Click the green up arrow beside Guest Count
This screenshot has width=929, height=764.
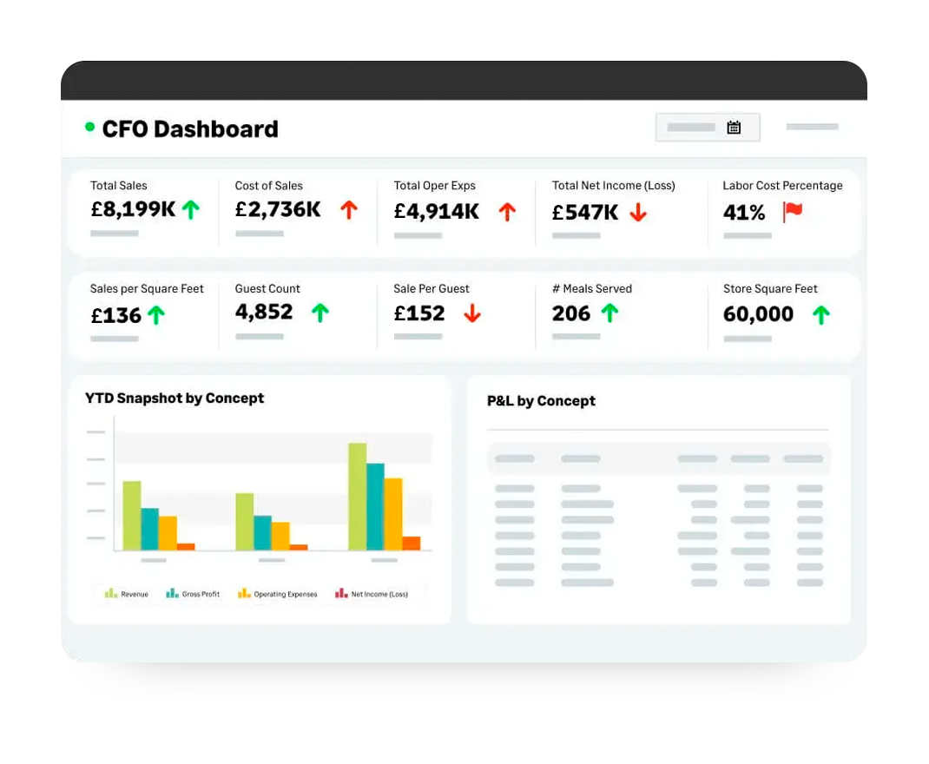(320, 313)
